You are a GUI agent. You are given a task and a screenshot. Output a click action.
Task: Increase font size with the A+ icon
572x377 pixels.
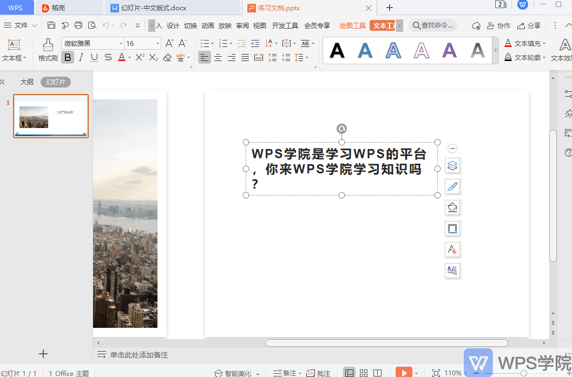coord(169,43)
